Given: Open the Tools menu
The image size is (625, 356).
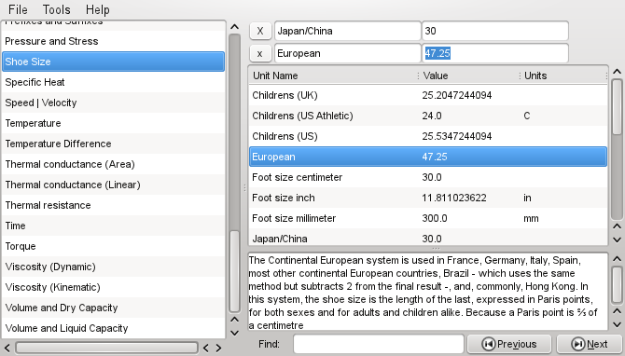Looking at the screenshot, I should 56,9.
